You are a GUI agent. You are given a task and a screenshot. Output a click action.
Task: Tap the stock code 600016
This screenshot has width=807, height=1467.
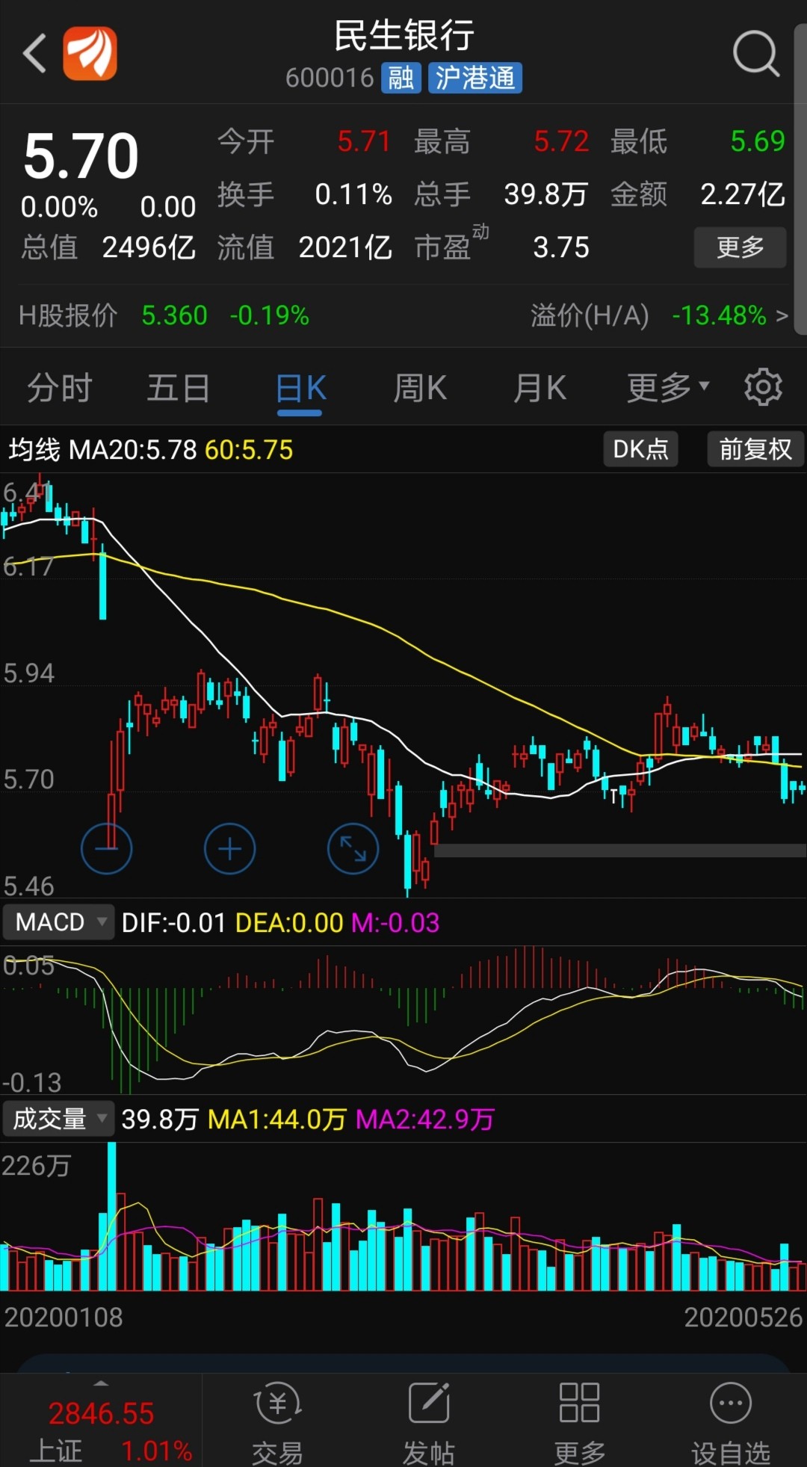[329, 78]
